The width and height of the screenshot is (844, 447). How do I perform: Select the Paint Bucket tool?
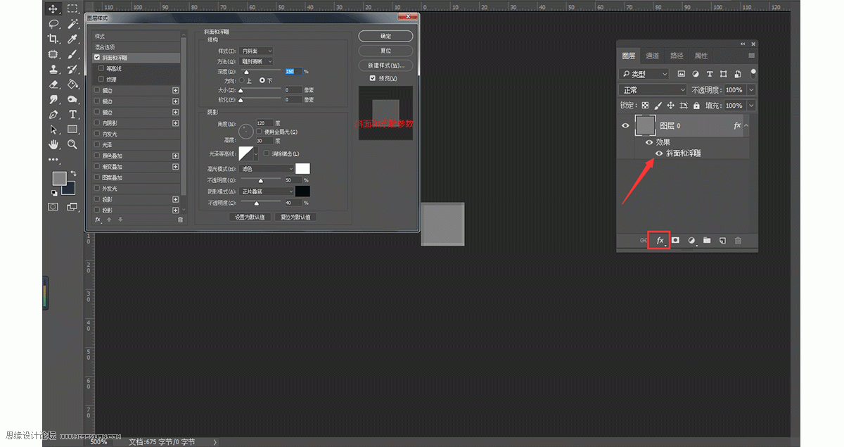pyautogui.click(x=72, y=84)
